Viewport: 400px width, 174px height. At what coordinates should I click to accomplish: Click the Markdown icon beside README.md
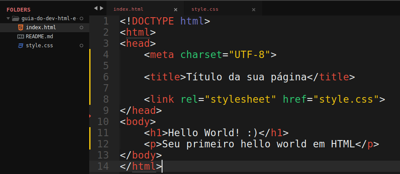click(20, 37)
